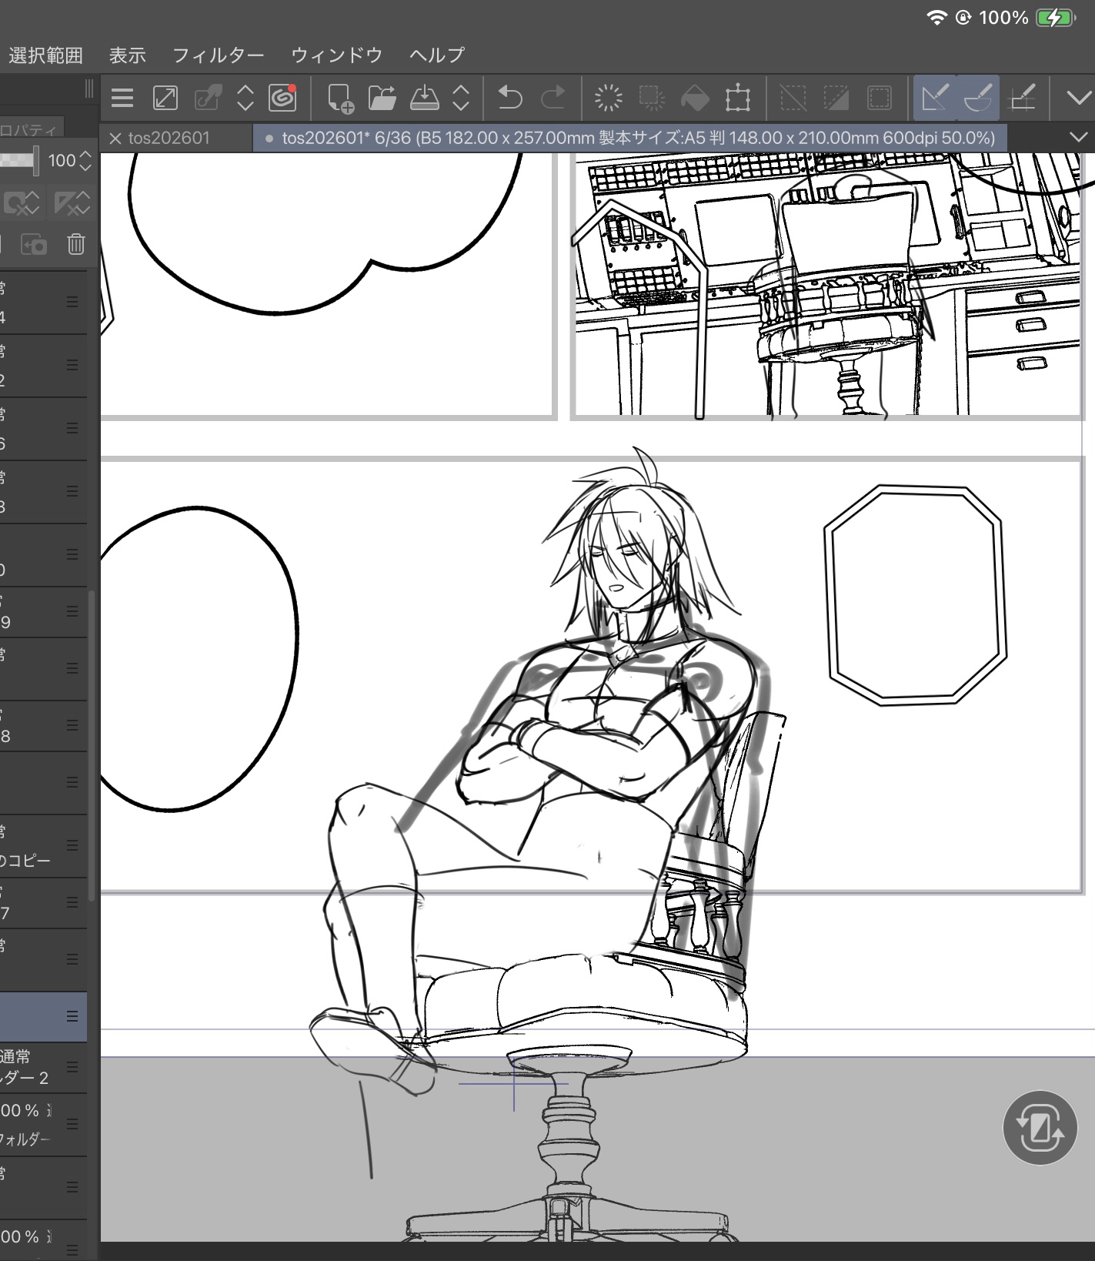
Task: Toggle Snap to Grid
Action: click(x=1021, y=98)
